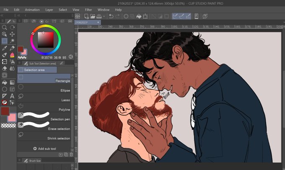This screenshot has height=170, width=285.
Task: Select transparent color checkered swatch in tool palette
Action: (x=8, y=126)
